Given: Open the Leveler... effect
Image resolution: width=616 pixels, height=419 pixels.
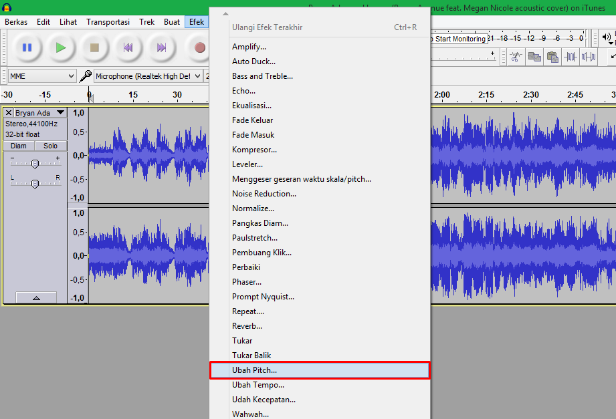Looking at the screenshot, I should tap(320, 164).
